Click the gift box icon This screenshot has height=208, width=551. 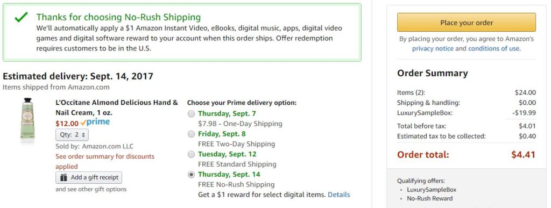pyautogui.click(x=63, y=177)
